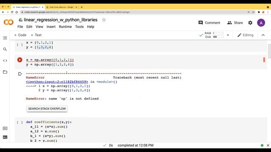Open the command palette icon

[x=5, y=128]
